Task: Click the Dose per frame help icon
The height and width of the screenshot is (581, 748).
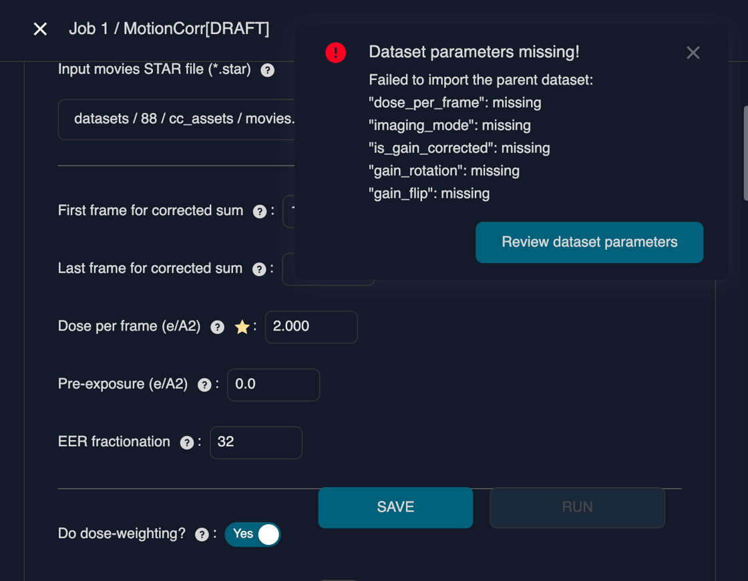Action: [217, 327]
